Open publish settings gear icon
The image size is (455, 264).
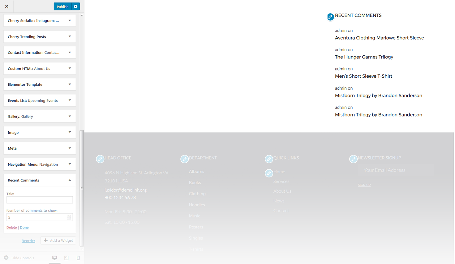pos(76,6)
